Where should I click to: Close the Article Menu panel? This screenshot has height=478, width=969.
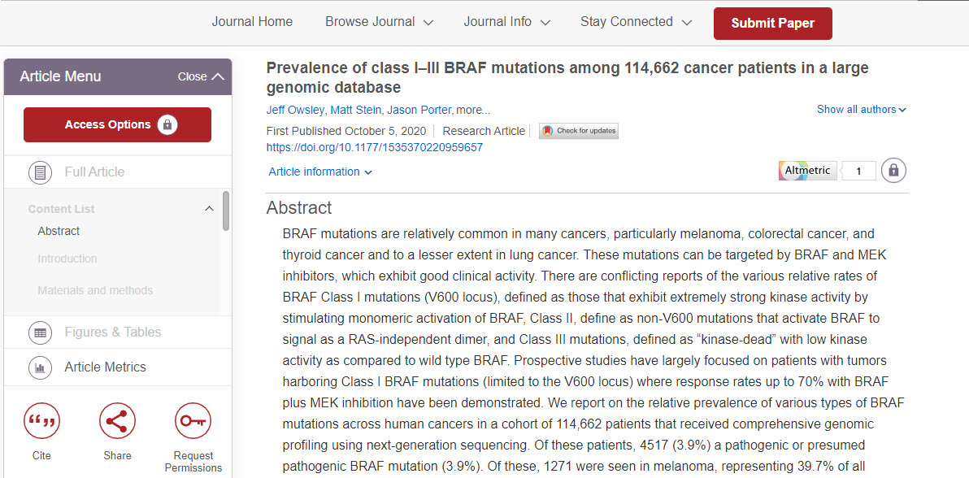201,76
